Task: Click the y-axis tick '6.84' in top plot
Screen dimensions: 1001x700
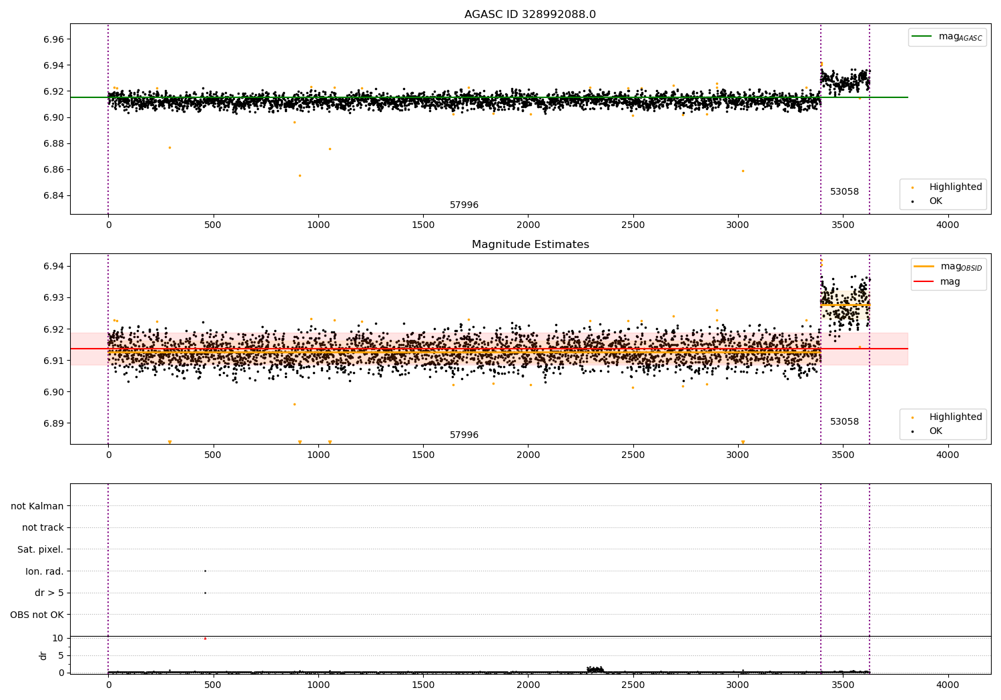Action: [52, 195]
